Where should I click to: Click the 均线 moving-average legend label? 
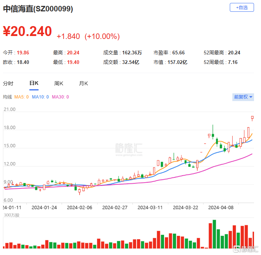7,97
